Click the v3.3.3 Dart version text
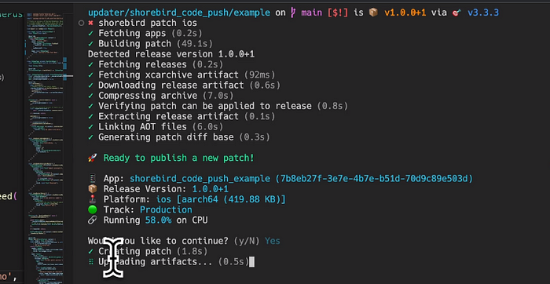The image size is (550, 284). pyautogui.click(x=483, y=13)
